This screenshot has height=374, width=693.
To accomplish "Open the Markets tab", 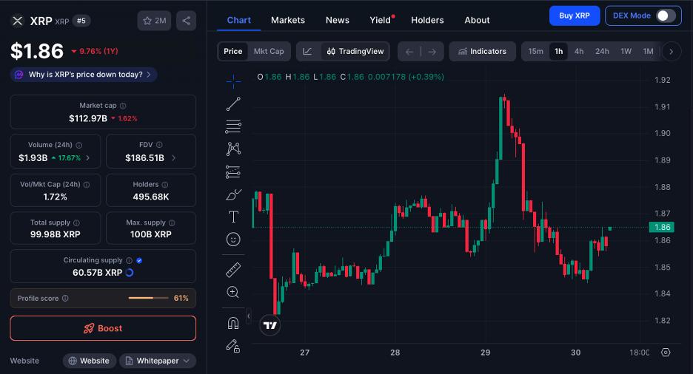I will point(288,20).
